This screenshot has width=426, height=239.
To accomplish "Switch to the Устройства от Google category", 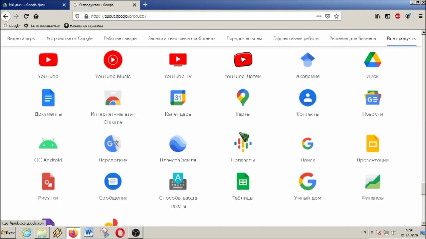I will pos(70,39).
